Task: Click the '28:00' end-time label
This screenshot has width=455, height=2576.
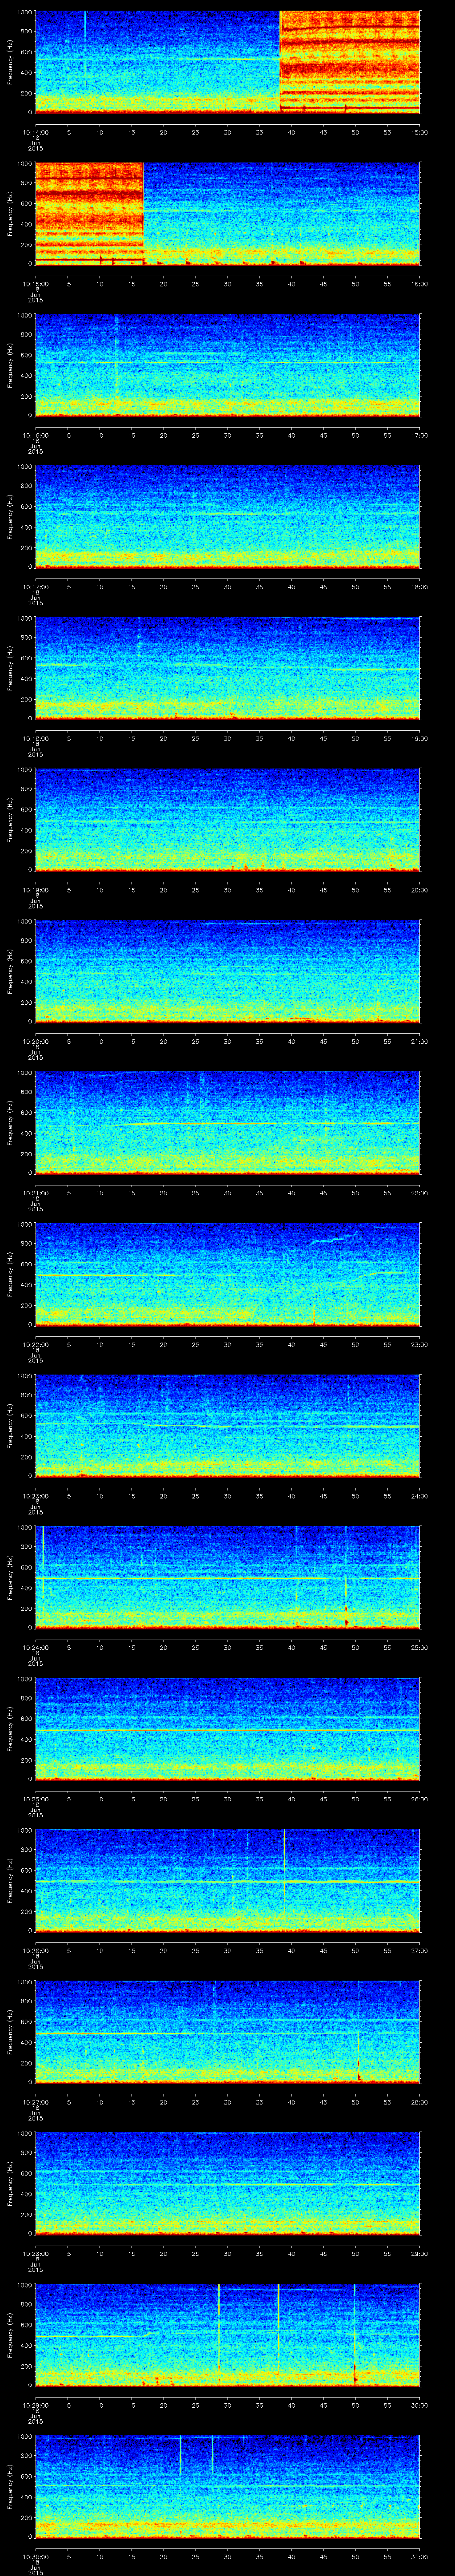Action: pyautogui.click(x=419, y=2101)
